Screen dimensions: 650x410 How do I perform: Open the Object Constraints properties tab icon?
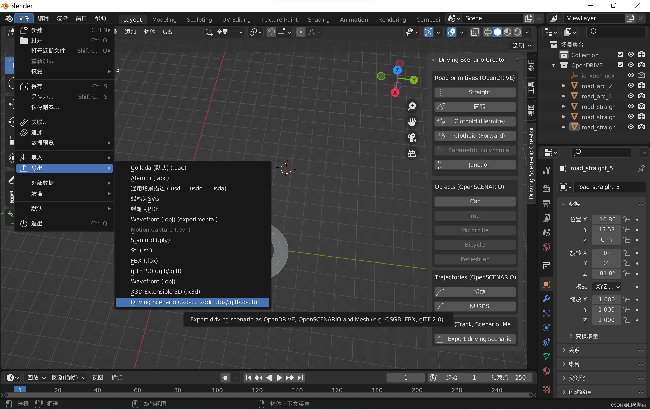pyautogui.click(x=546, y=342)
